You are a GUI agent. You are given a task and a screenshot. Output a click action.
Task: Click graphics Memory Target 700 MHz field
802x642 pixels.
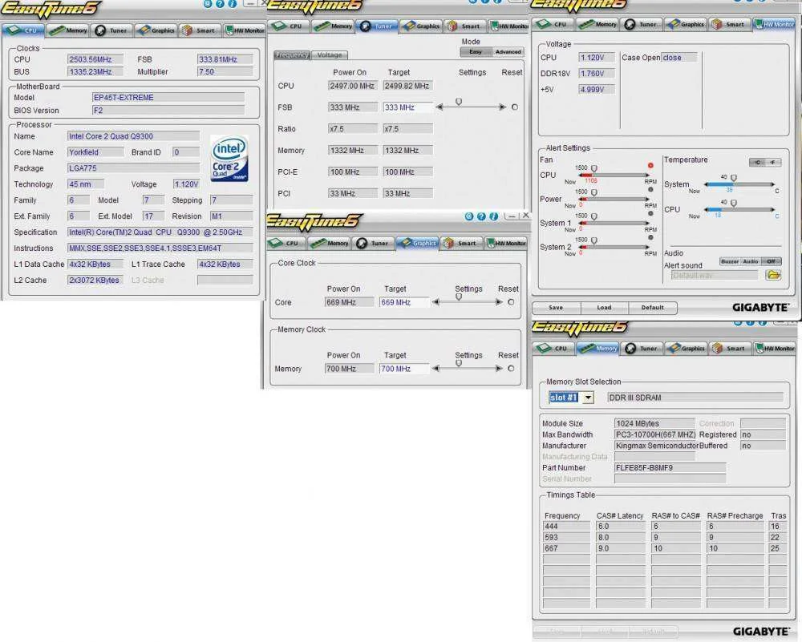403,369
